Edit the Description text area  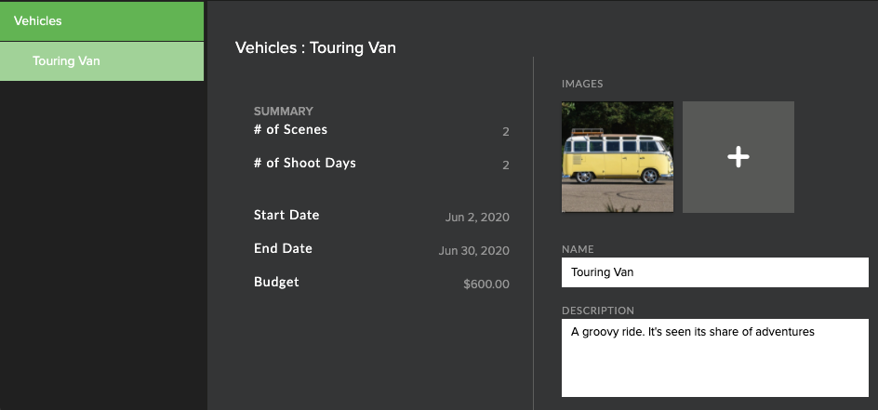[x=715, y=358]
